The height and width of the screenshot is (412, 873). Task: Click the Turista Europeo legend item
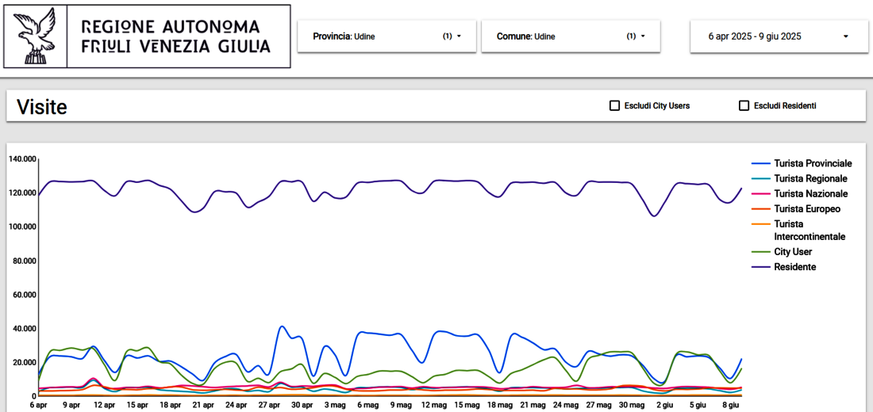(x=806, y=209)
